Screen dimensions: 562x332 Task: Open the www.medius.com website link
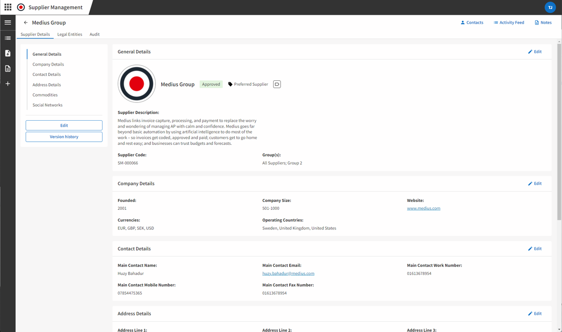click(x=423, y=208)
